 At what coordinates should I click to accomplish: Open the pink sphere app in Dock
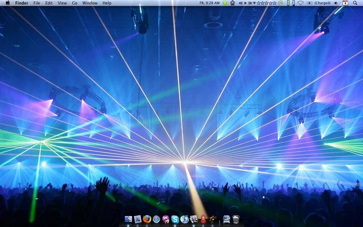coord(166,219)
